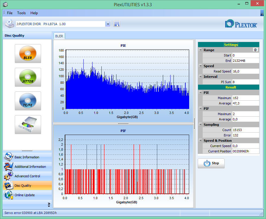Screen dimensions: 266x219
Task: Collapse the Interval settings group
Action: pyautogui.click(x=200, y=76)
